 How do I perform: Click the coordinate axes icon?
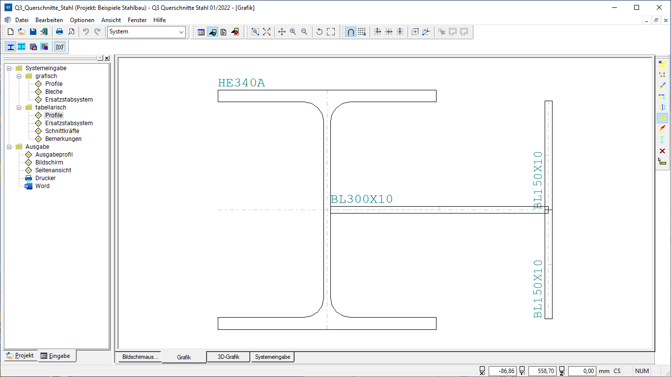[426, 31]
